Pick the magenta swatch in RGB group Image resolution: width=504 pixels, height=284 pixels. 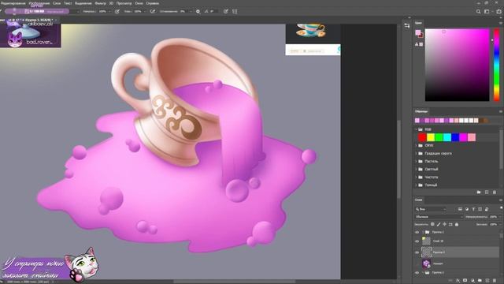(x=463, y=137)
